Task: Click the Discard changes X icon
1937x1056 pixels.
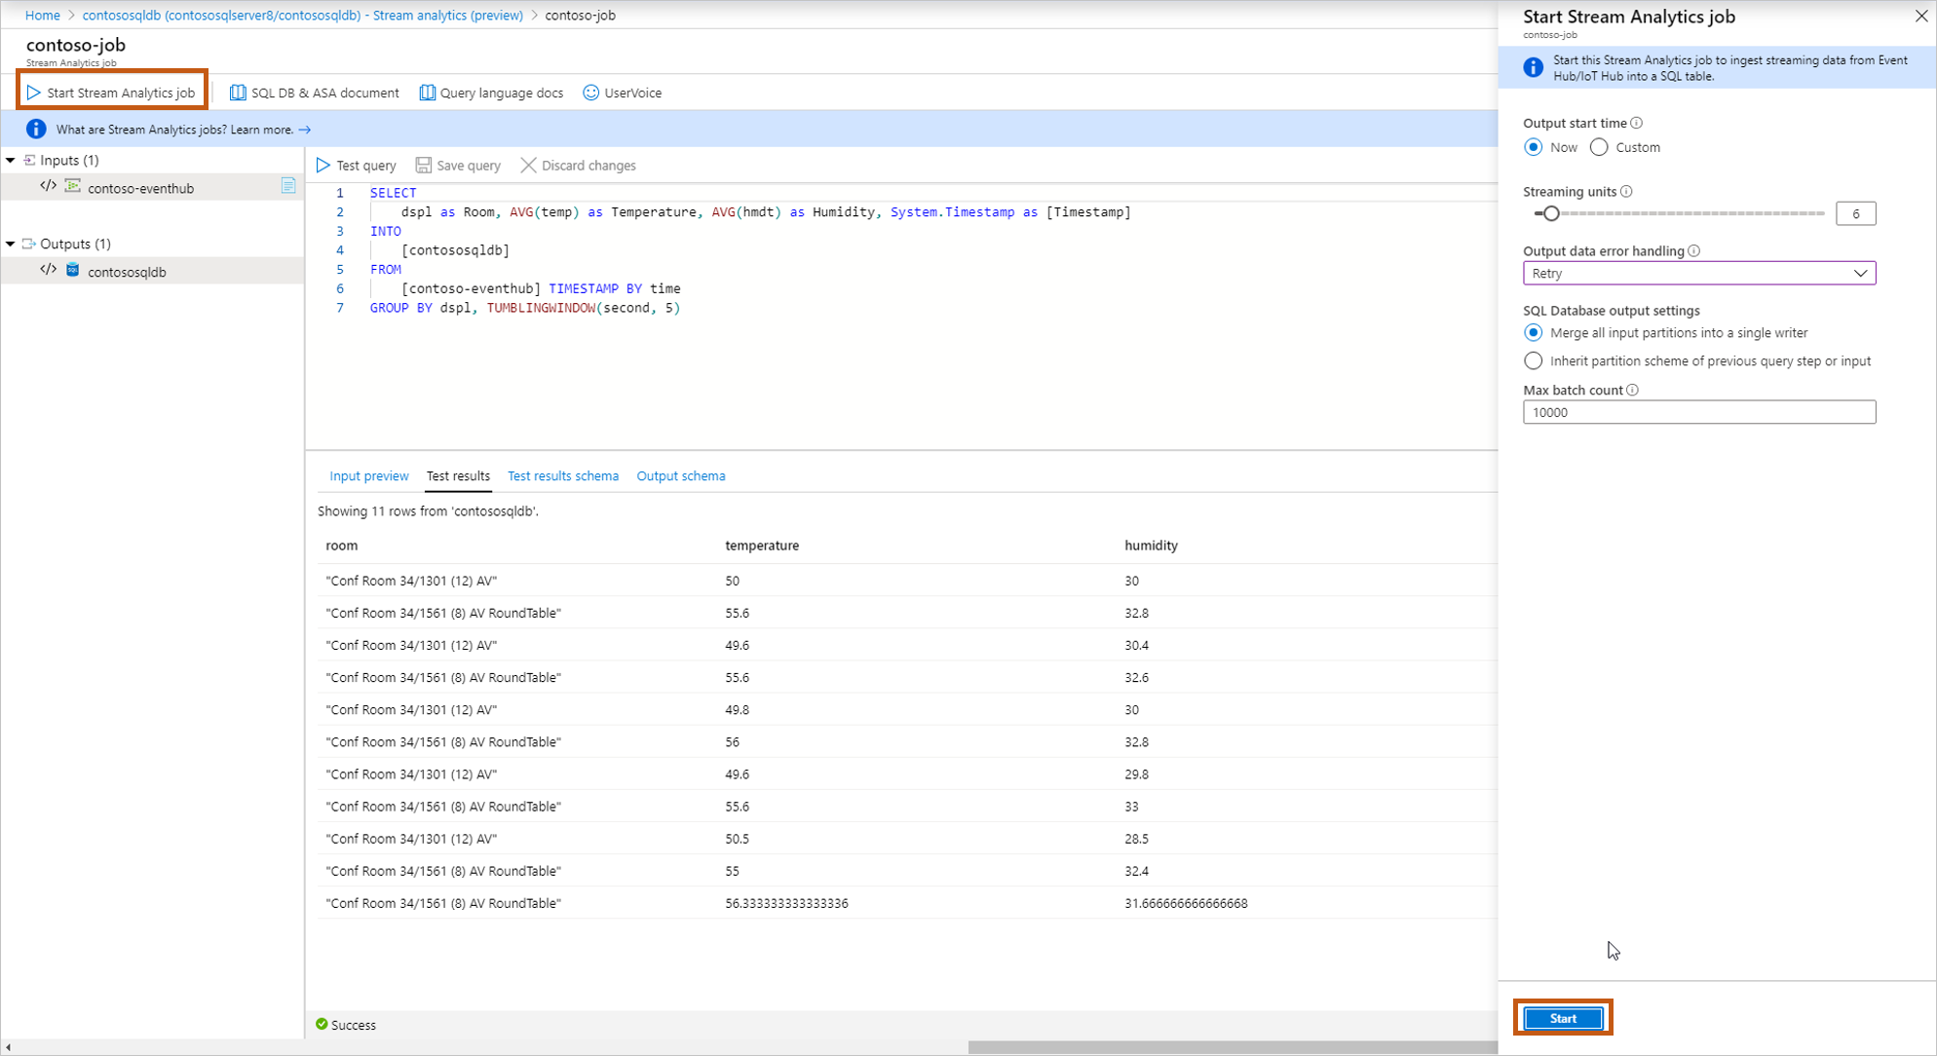Action: click(x=528, y=166)
